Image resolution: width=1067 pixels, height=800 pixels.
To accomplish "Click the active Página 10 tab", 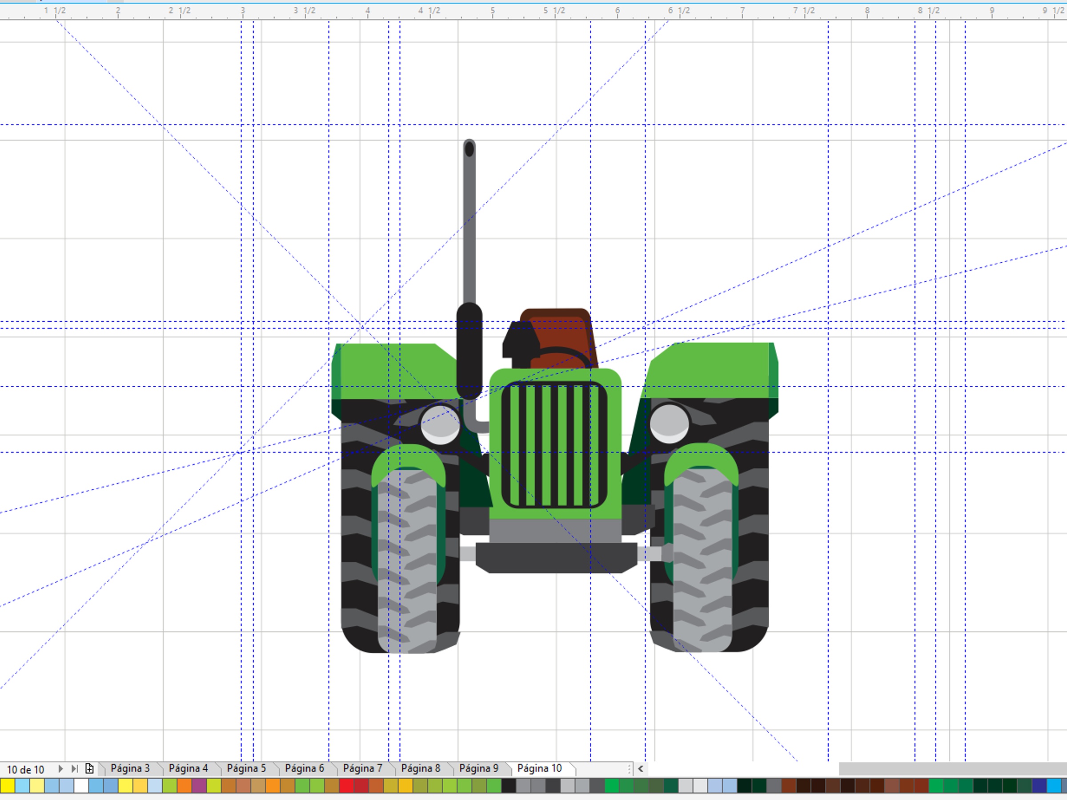I will (539, 768).
